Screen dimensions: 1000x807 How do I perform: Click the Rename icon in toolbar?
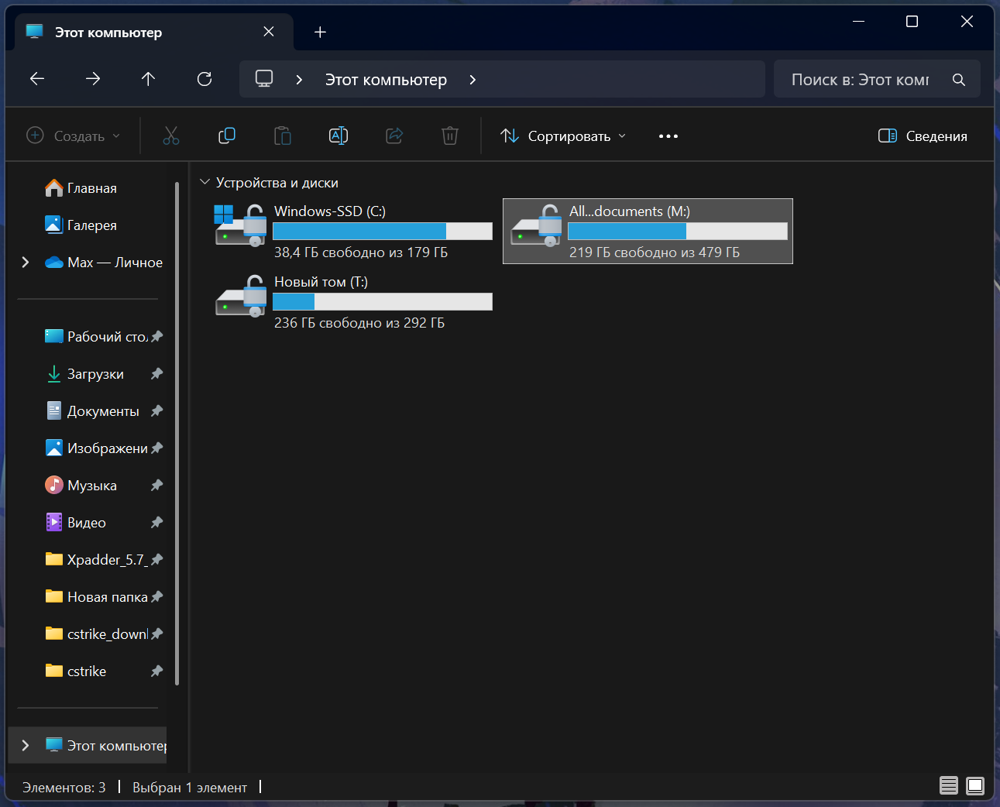point(338,136)
